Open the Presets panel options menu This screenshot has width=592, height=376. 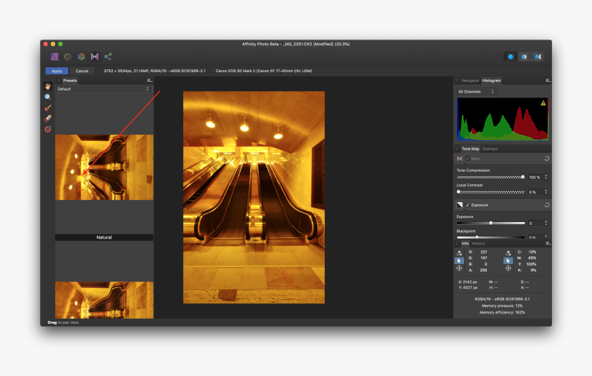[x=149, y=80]
